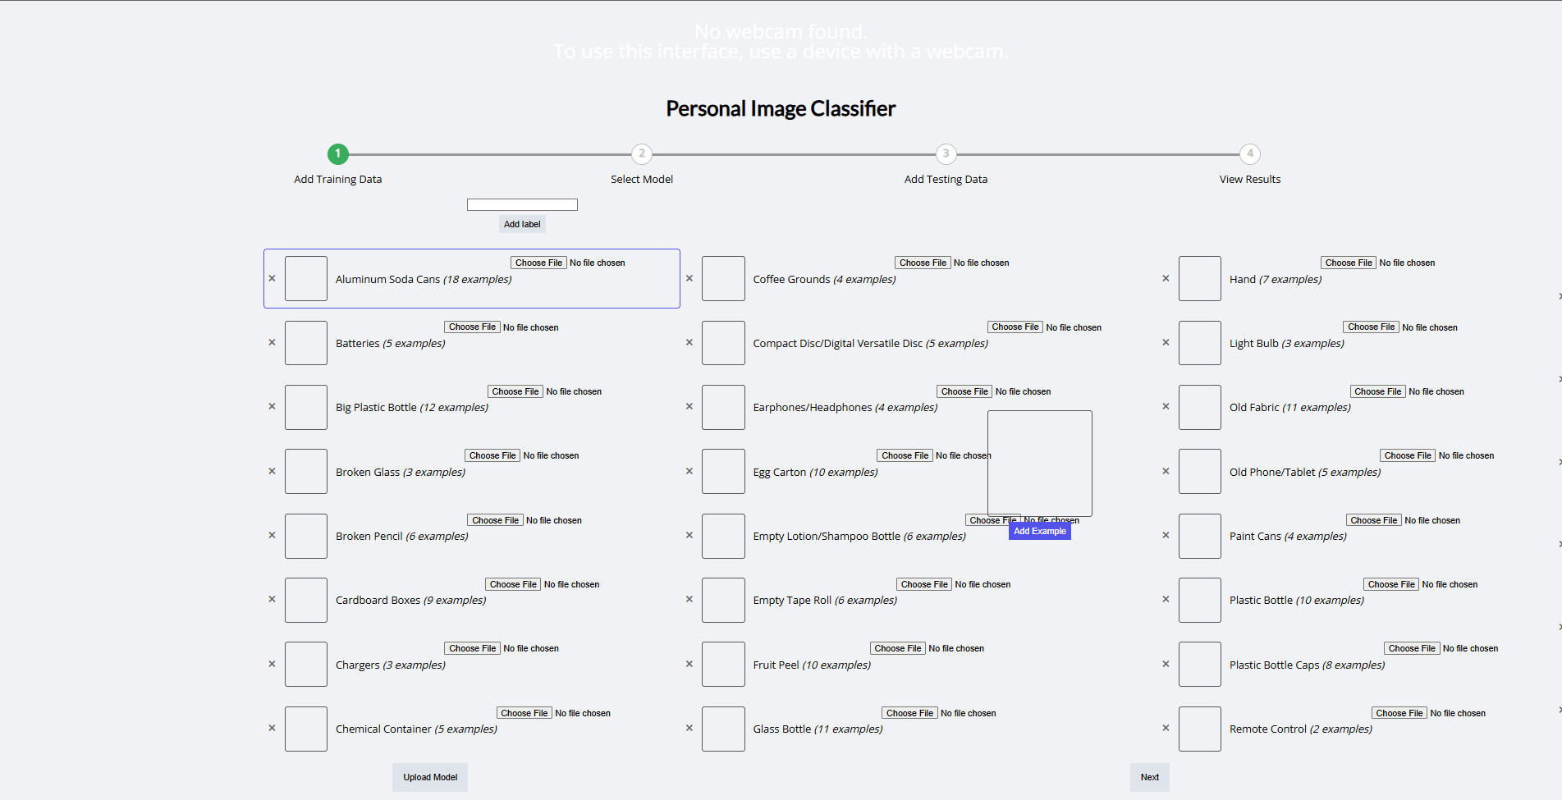The width and height of the screenshot is (1562, 800).
Task: Focus the new label name text field
Action: click(x=522, y=204)
